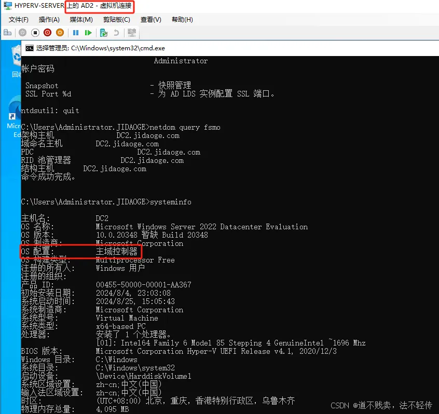The width and height of the screenshot is (439, 414).
Task: Open the 帮助(H) menu
Action: click(x=182, y=20)
